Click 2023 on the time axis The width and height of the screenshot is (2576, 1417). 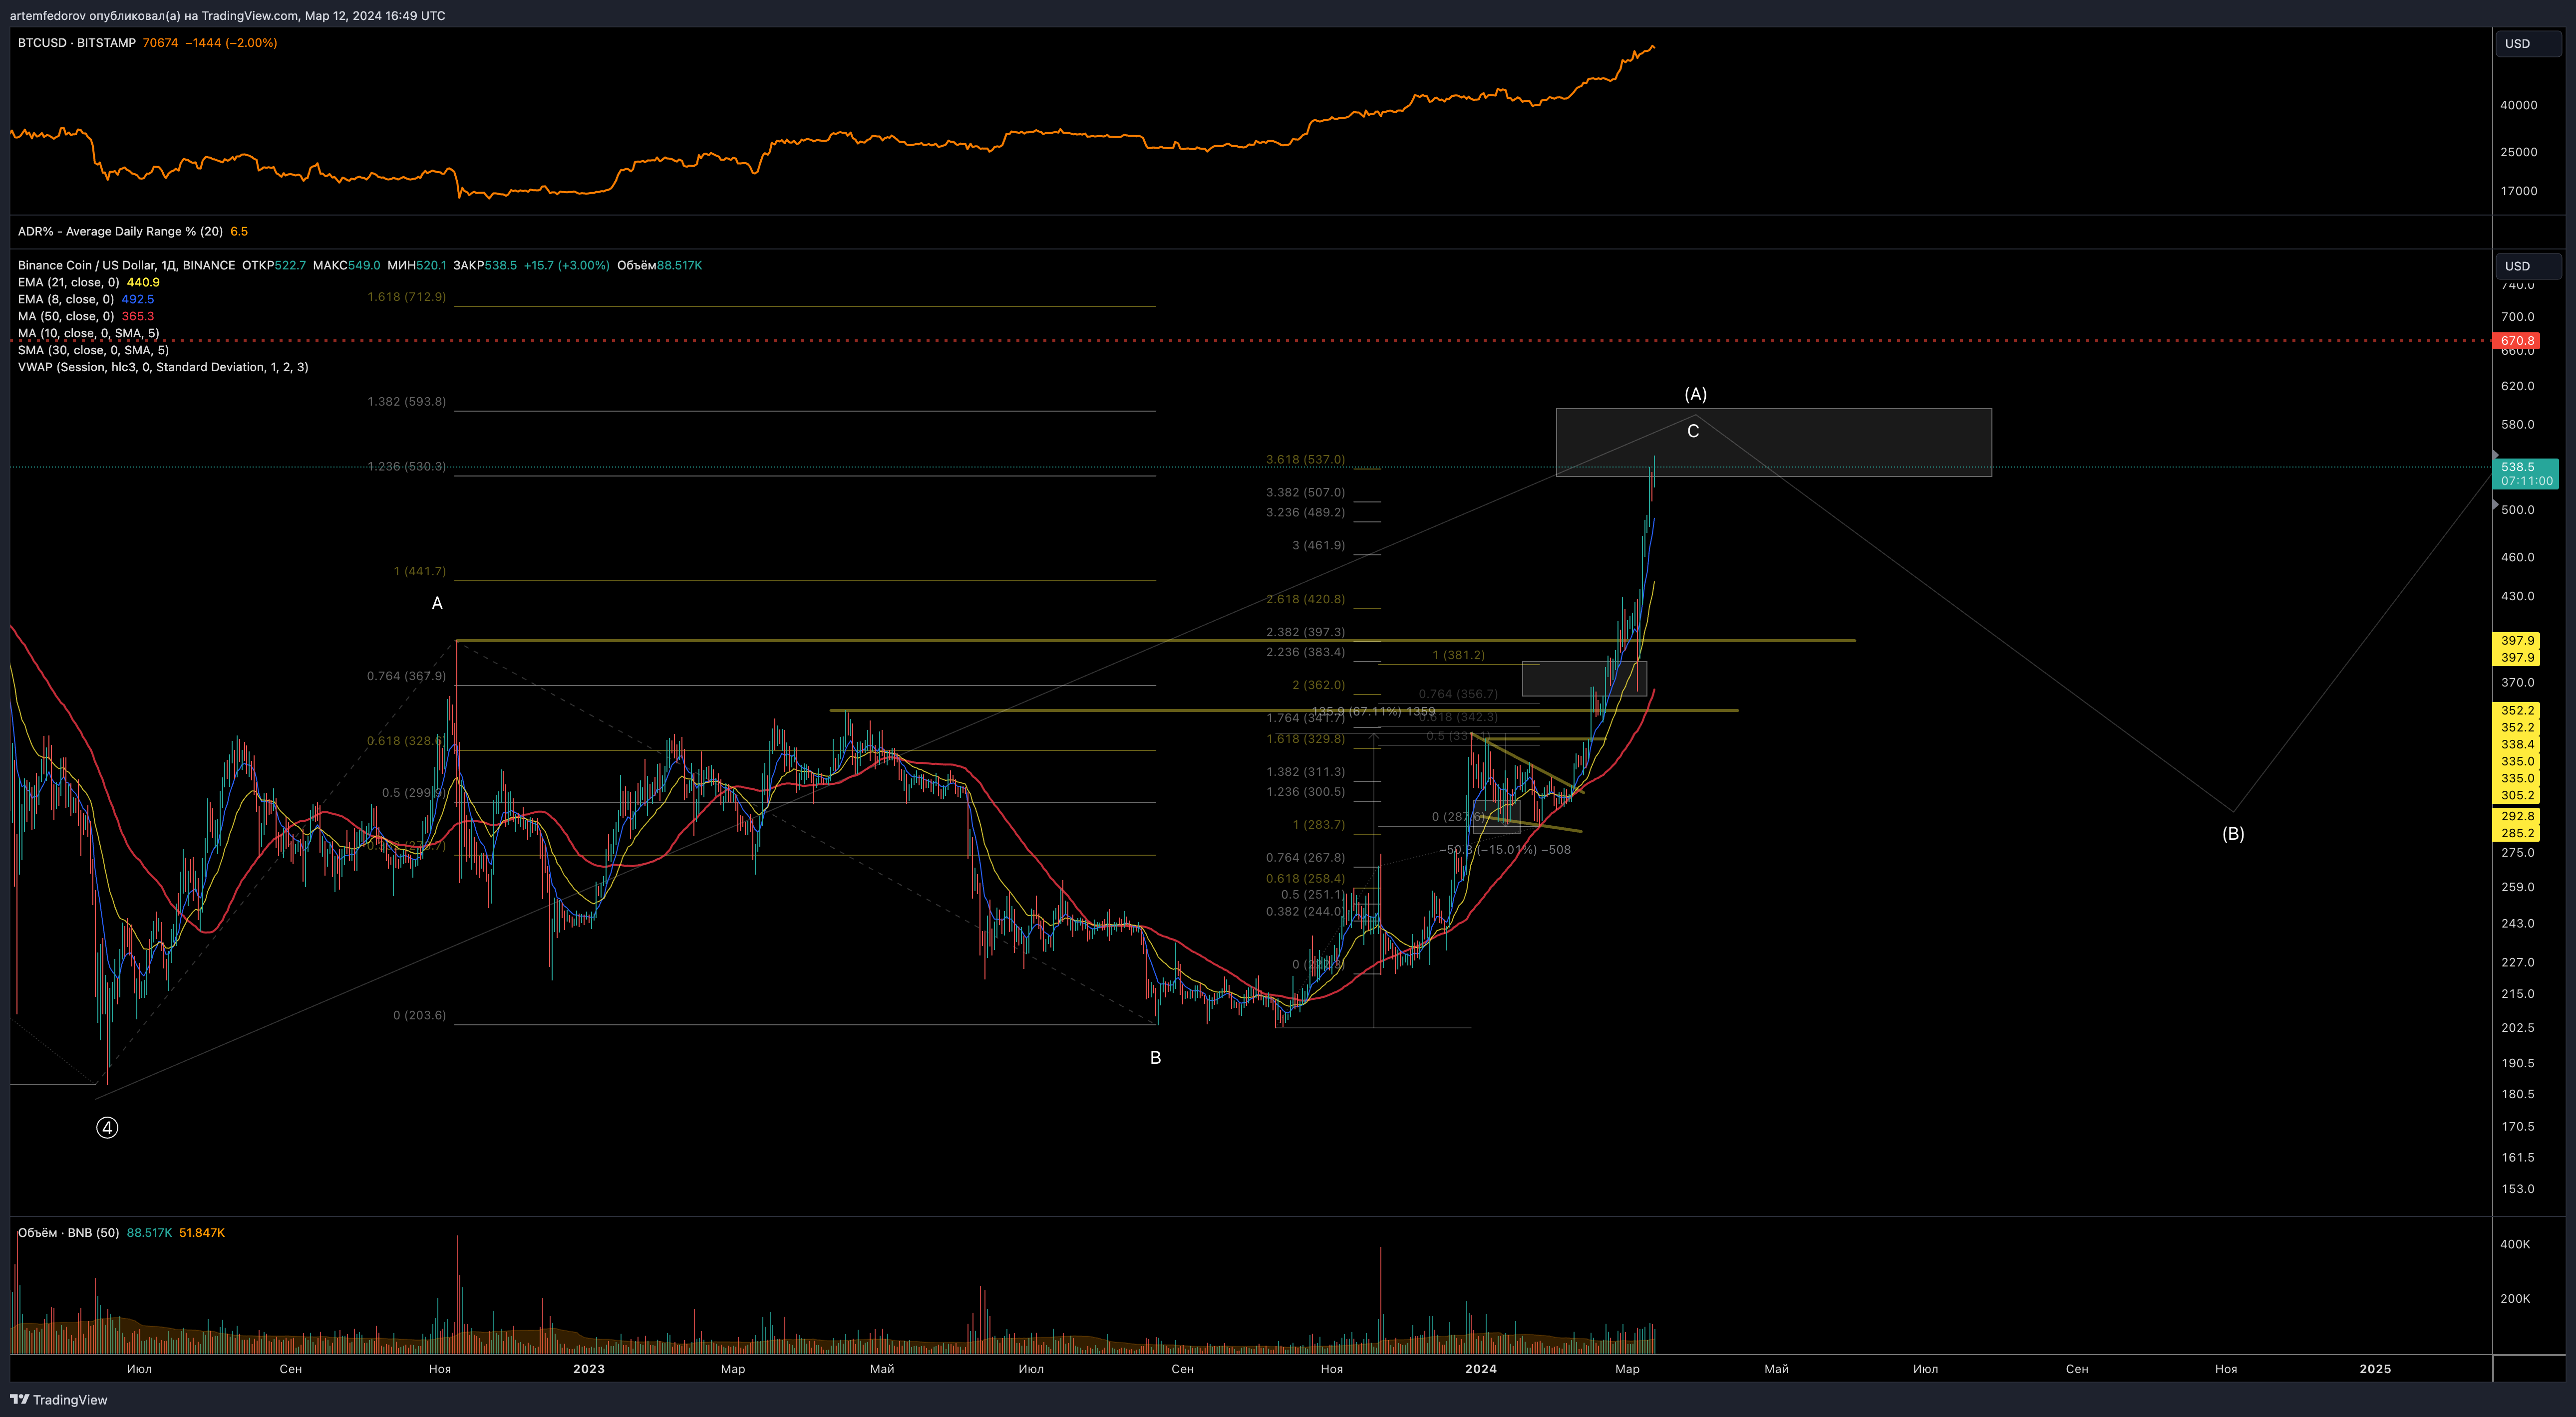(x=589, y=1369)
